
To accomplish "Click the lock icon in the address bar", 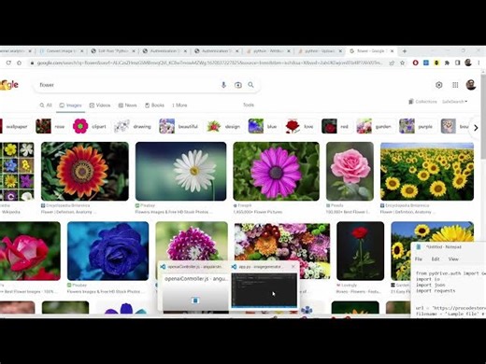I will [32, 63].
